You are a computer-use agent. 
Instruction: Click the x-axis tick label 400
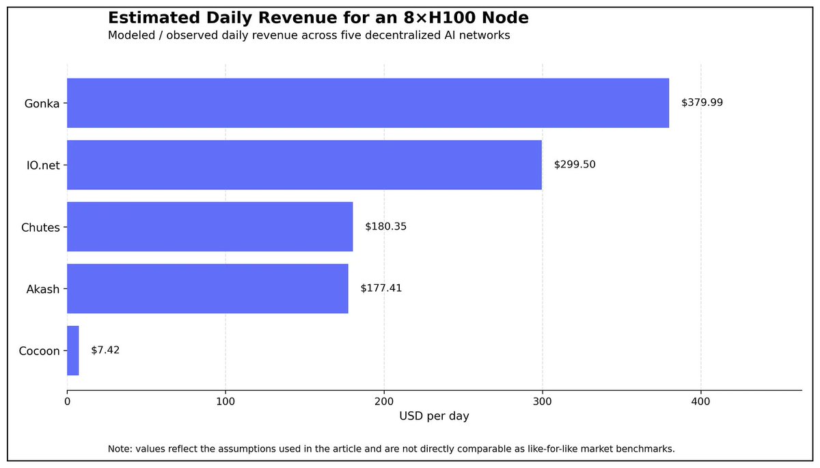(701, 402)
